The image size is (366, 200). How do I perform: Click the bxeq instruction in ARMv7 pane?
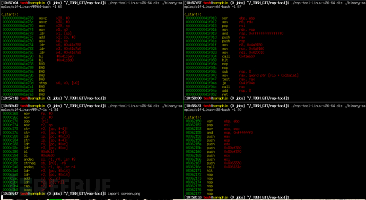click(x=28, y=190)
